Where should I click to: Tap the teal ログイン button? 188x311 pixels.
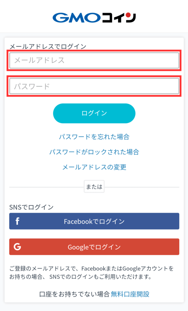(94, 113)
